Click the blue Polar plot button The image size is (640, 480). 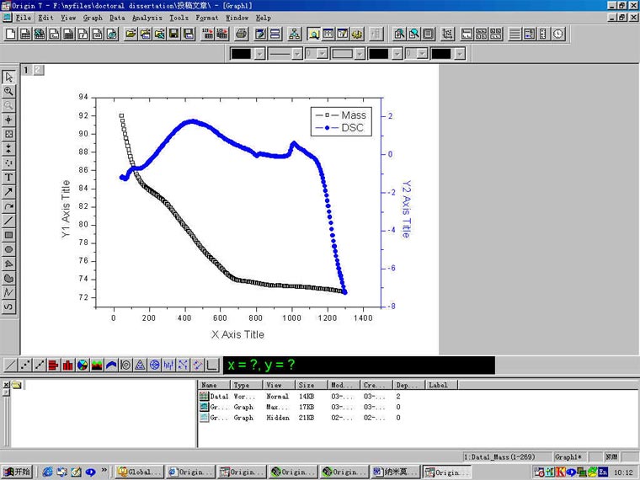click(154, 365)
